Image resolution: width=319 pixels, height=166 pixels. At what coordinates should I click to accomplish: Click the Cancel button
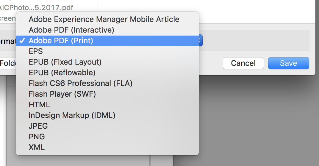pyautogui.click(x=243, y=63)
